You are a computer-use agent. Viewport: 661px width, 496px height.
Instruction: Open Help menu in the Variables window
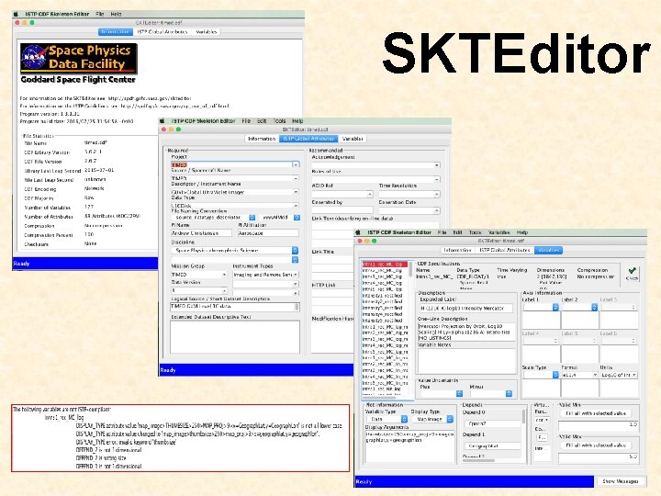(x=522, y=232)
